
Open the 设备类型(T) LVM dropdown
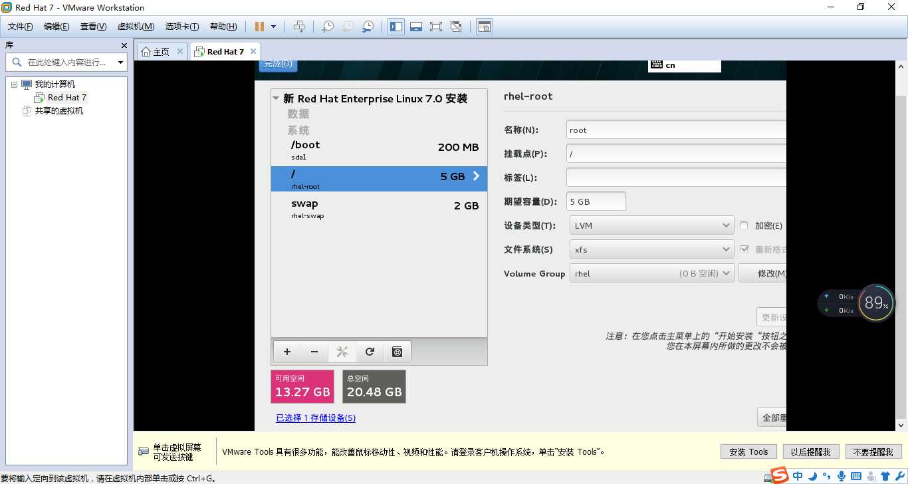[651, 225]
